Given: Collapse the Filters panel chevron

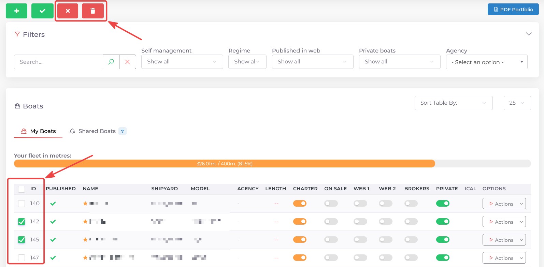Looking at the screenshot, I should point(529,34).
